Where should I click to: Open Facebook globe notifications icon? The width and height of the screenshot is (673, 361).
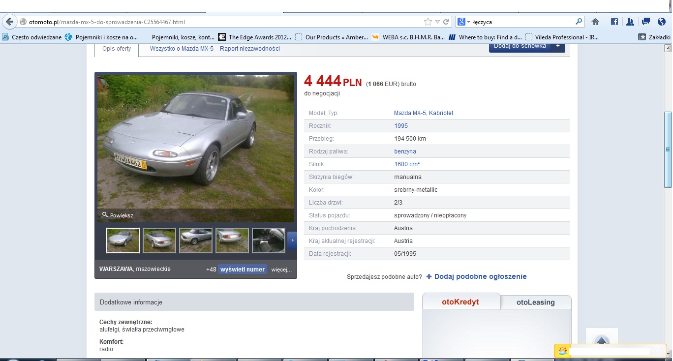[662, 22]
